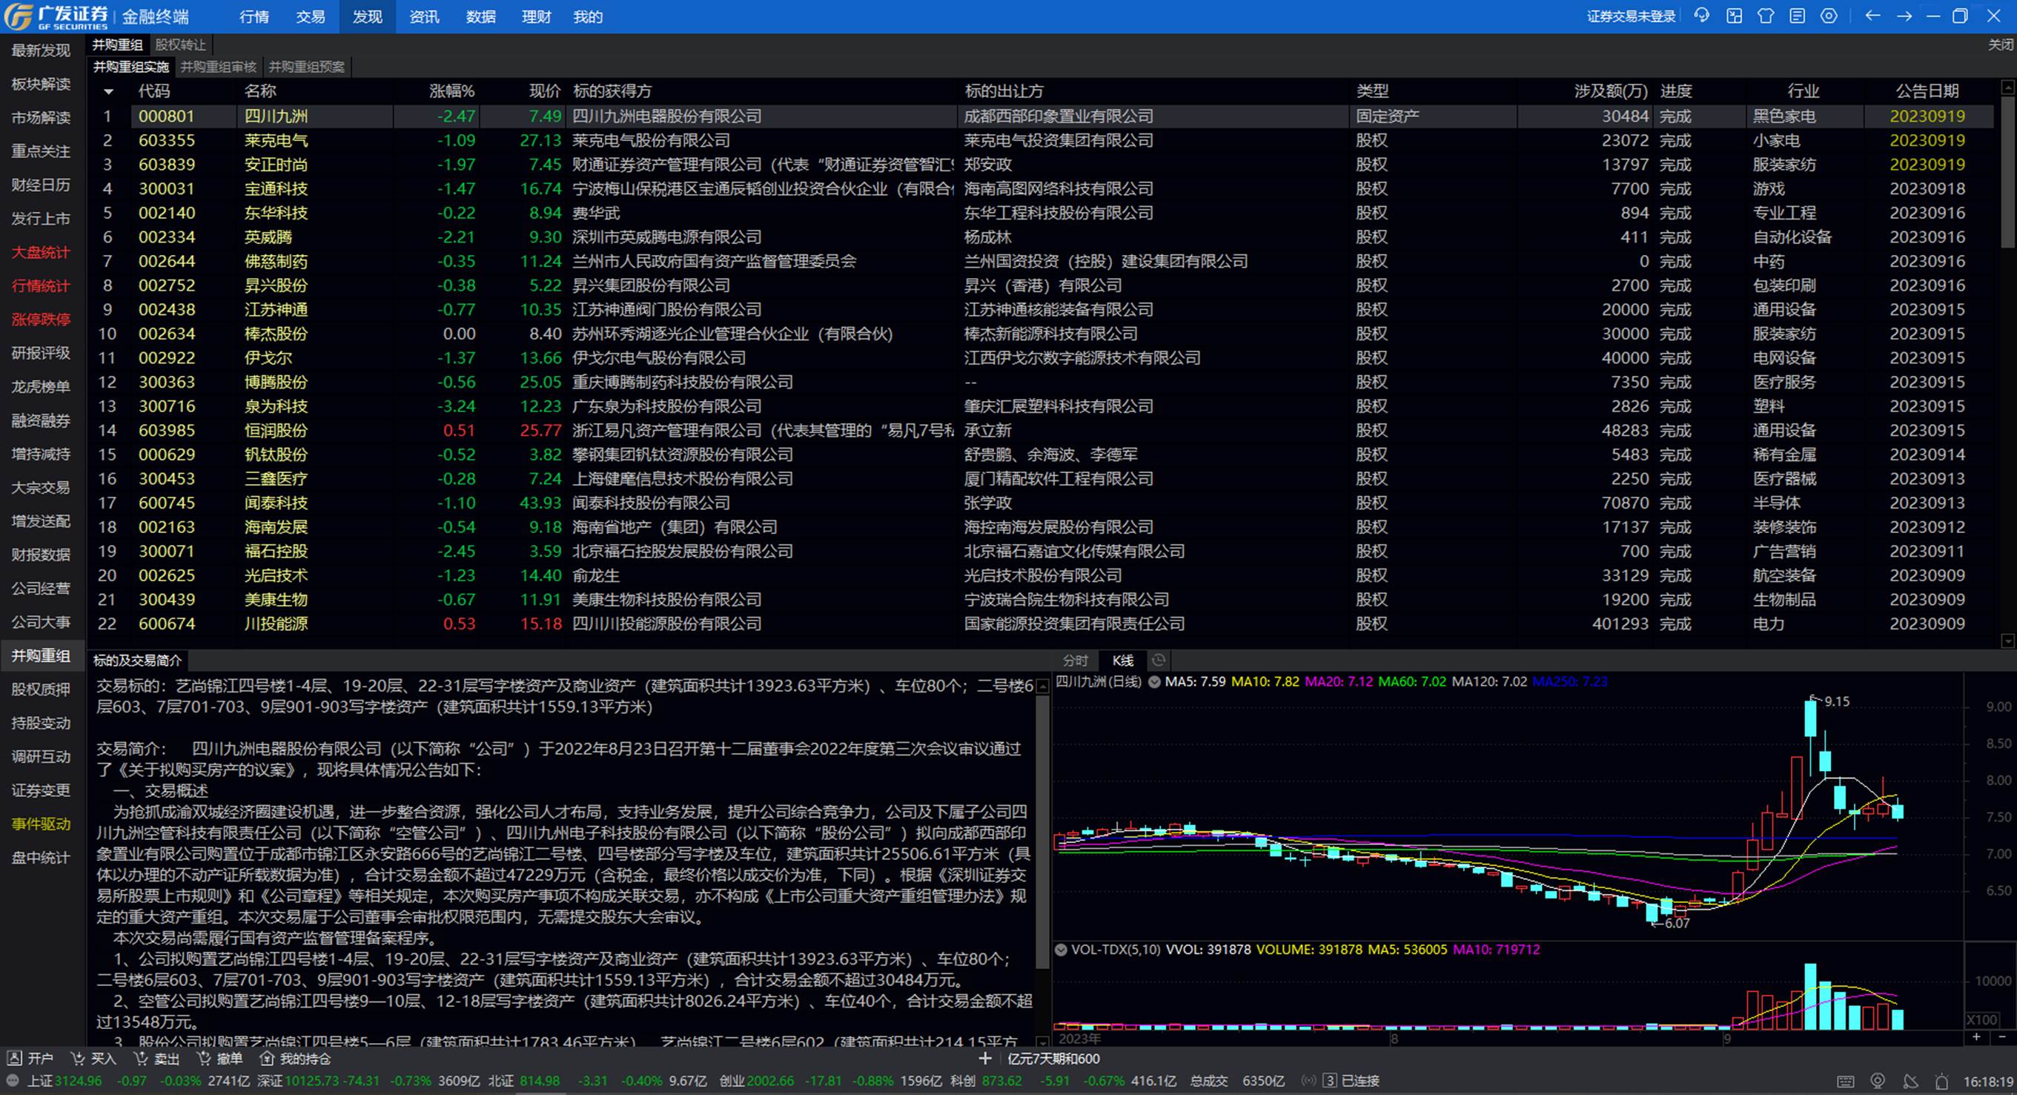
Task: Expand the 四川九洲(日线) indicator dropdown
Action: click(x=1154, y=682)
